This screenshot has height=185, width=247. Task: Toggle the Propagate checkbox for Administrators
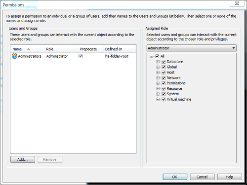(x=81, y=56)
